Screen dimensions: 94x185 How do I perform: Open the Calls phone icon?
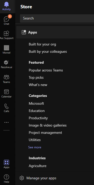pyautogui.click(x=6, y=106)
